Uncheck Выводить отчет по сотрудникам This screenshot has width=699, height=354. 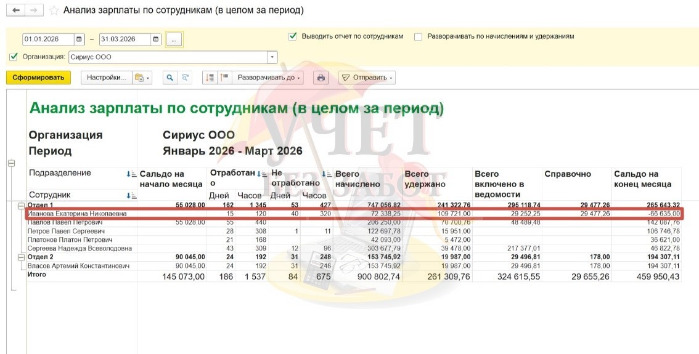pos(293,36)
